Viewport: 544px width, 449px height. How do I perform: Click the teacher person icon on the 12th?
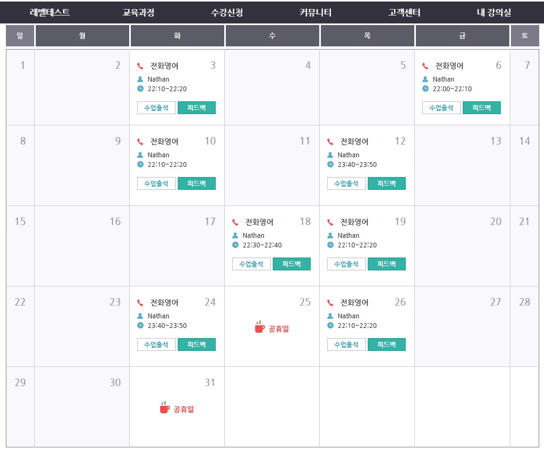pos(330,155)
